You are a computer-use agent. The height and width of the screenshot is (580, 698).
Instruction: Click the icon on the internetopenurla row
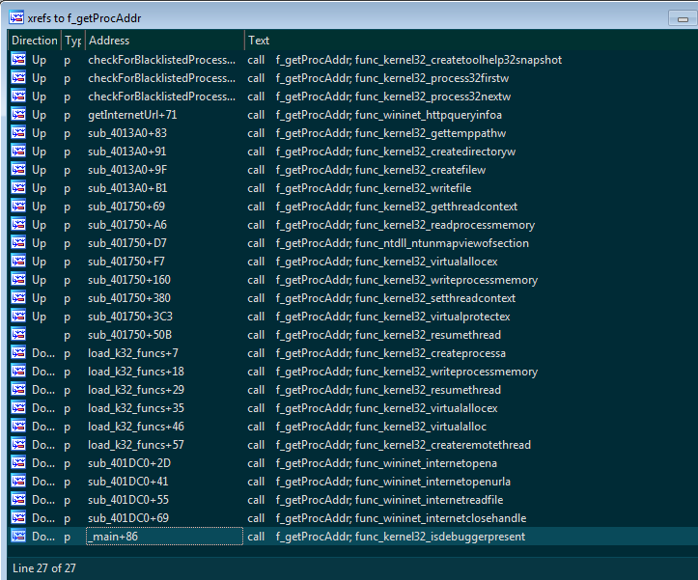18,482
